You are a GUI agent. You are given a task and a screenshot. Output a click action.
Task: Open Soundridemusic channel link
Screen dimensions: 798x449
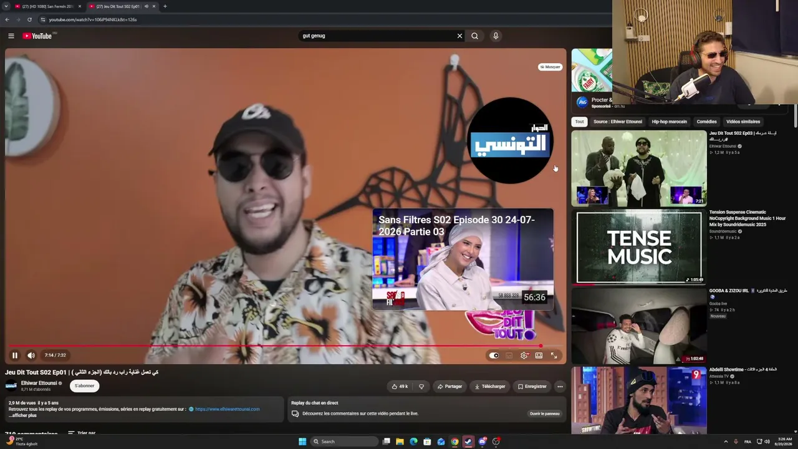pyautogui.click(x=723, y=231)
